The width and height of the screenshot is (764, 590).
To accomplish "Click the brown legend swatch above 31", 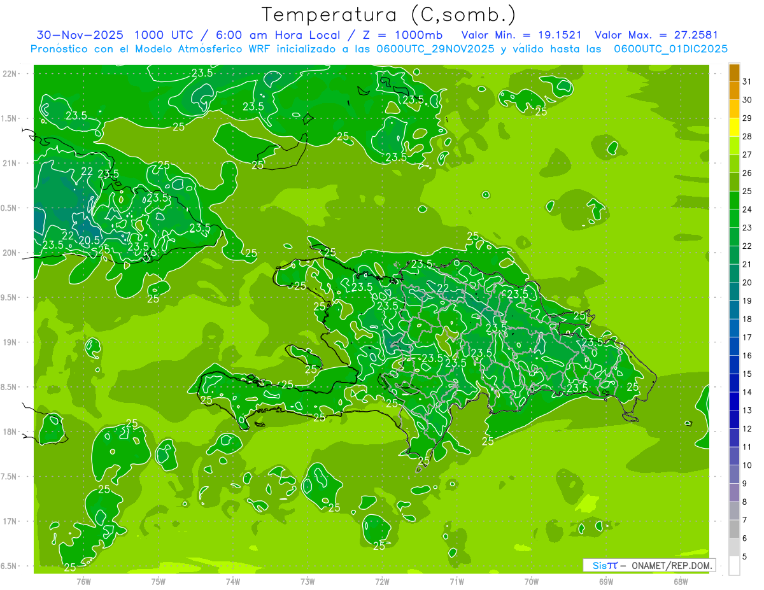I will pos(734,73).
